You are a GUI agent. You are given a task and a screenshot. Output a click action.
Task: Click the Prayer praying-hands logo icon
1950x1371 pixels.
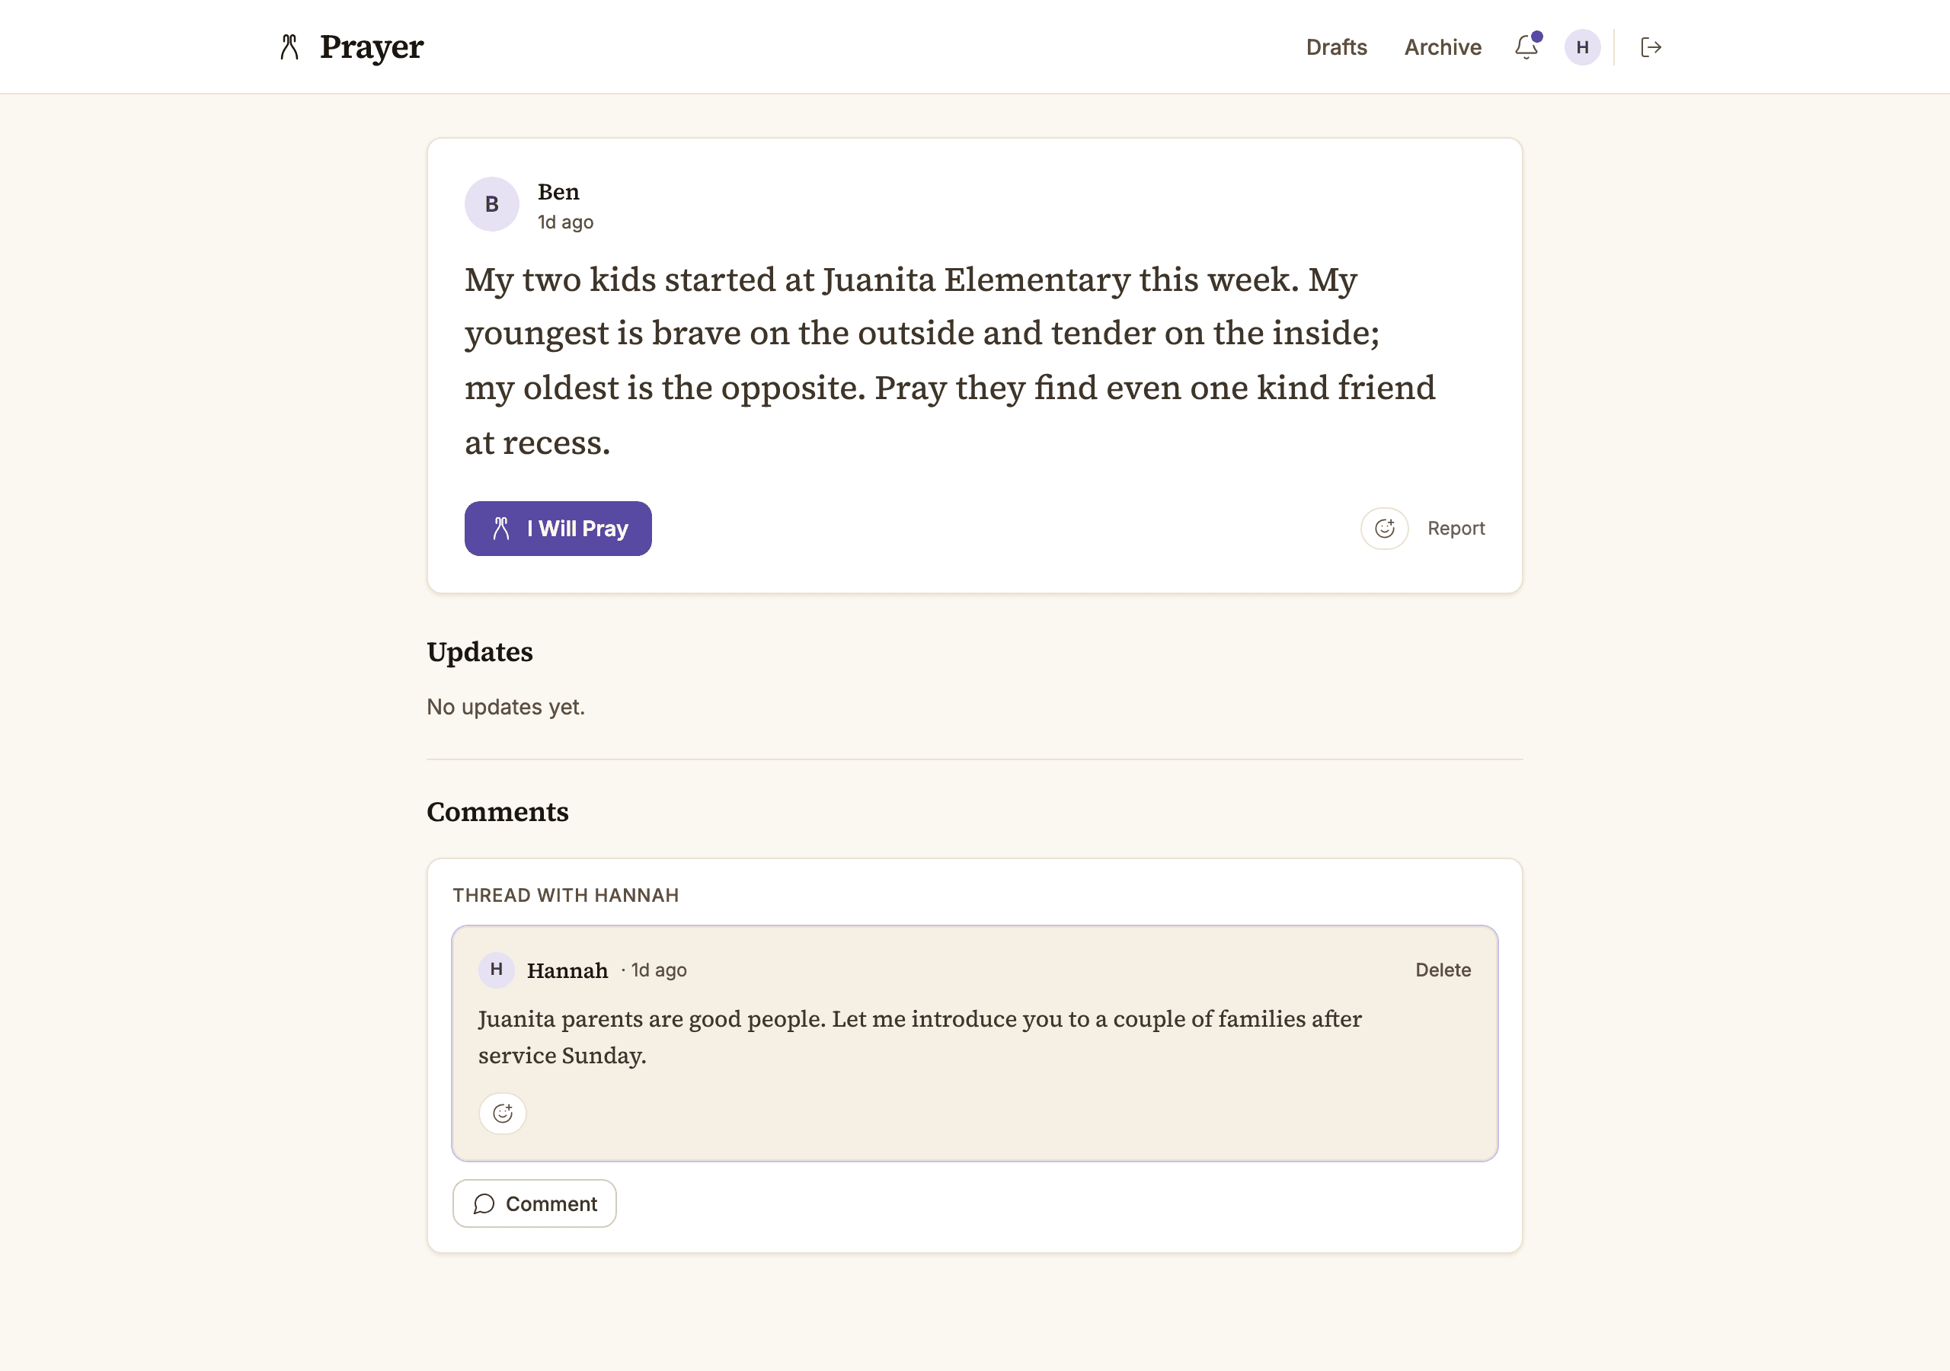(x=289, y=46)
